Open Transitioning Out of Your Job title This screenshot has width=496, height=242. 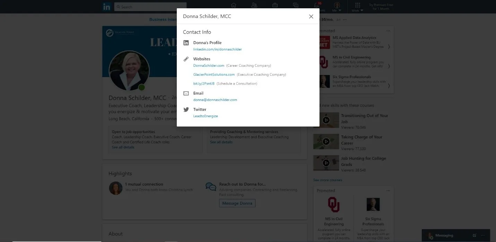365,119
